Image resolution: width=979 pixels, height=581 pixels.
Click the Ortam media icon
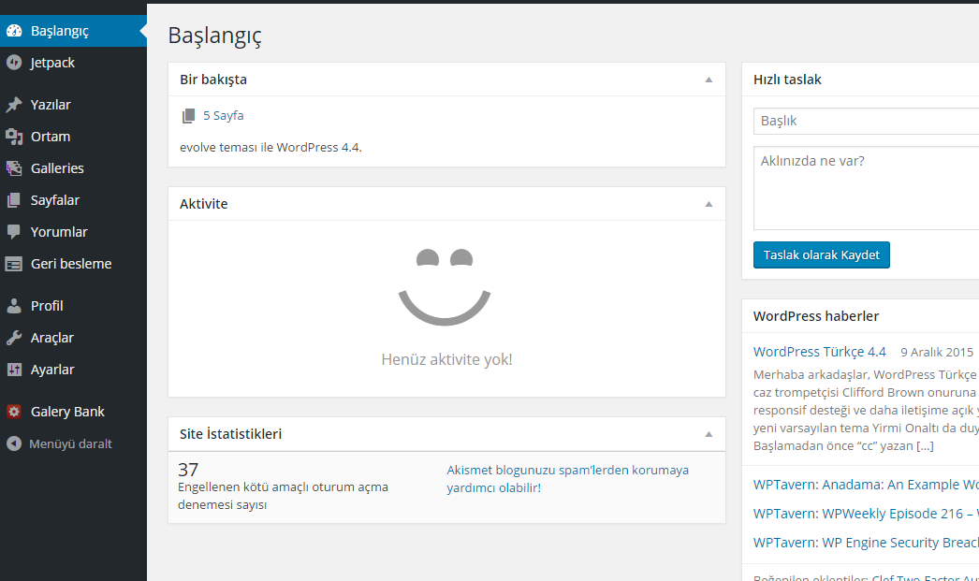coord(14,136)
